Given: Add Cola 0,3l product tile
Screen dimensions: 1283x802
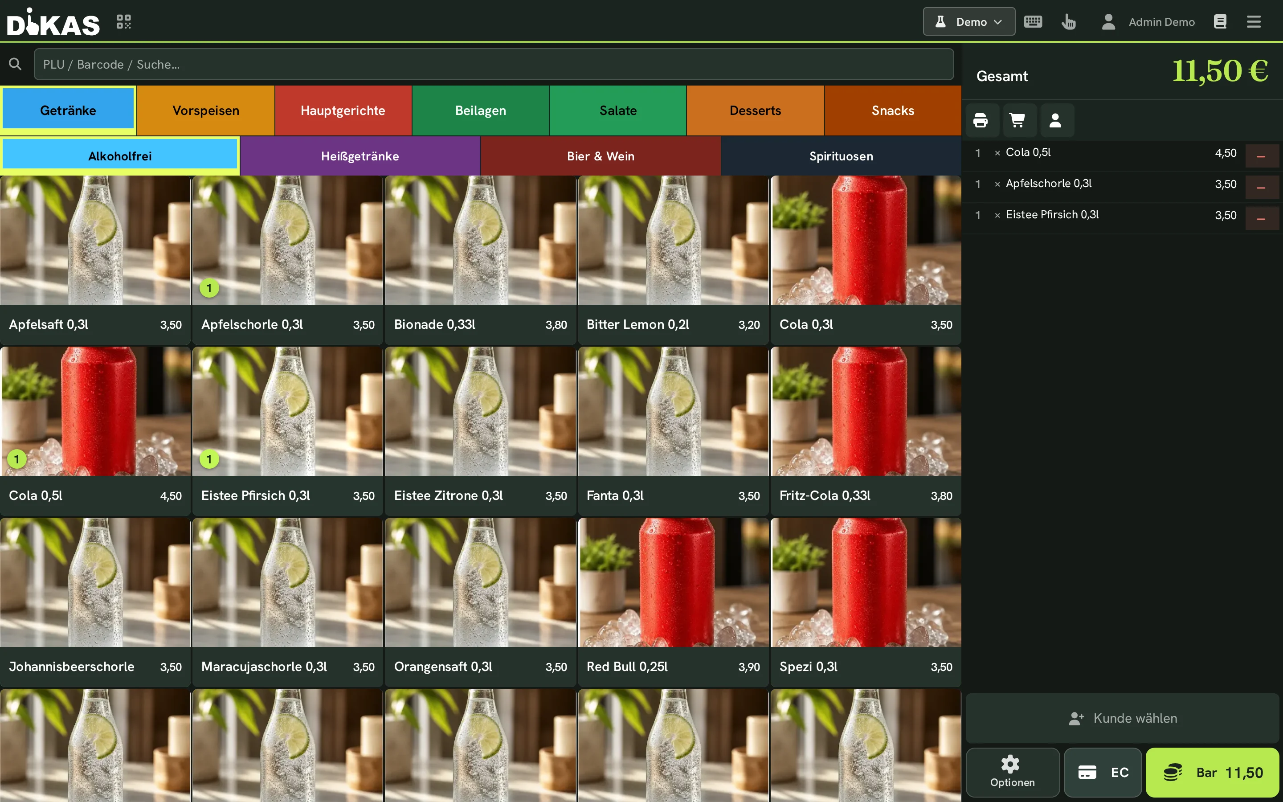Looking at the screenshot, I should (866, 260).
